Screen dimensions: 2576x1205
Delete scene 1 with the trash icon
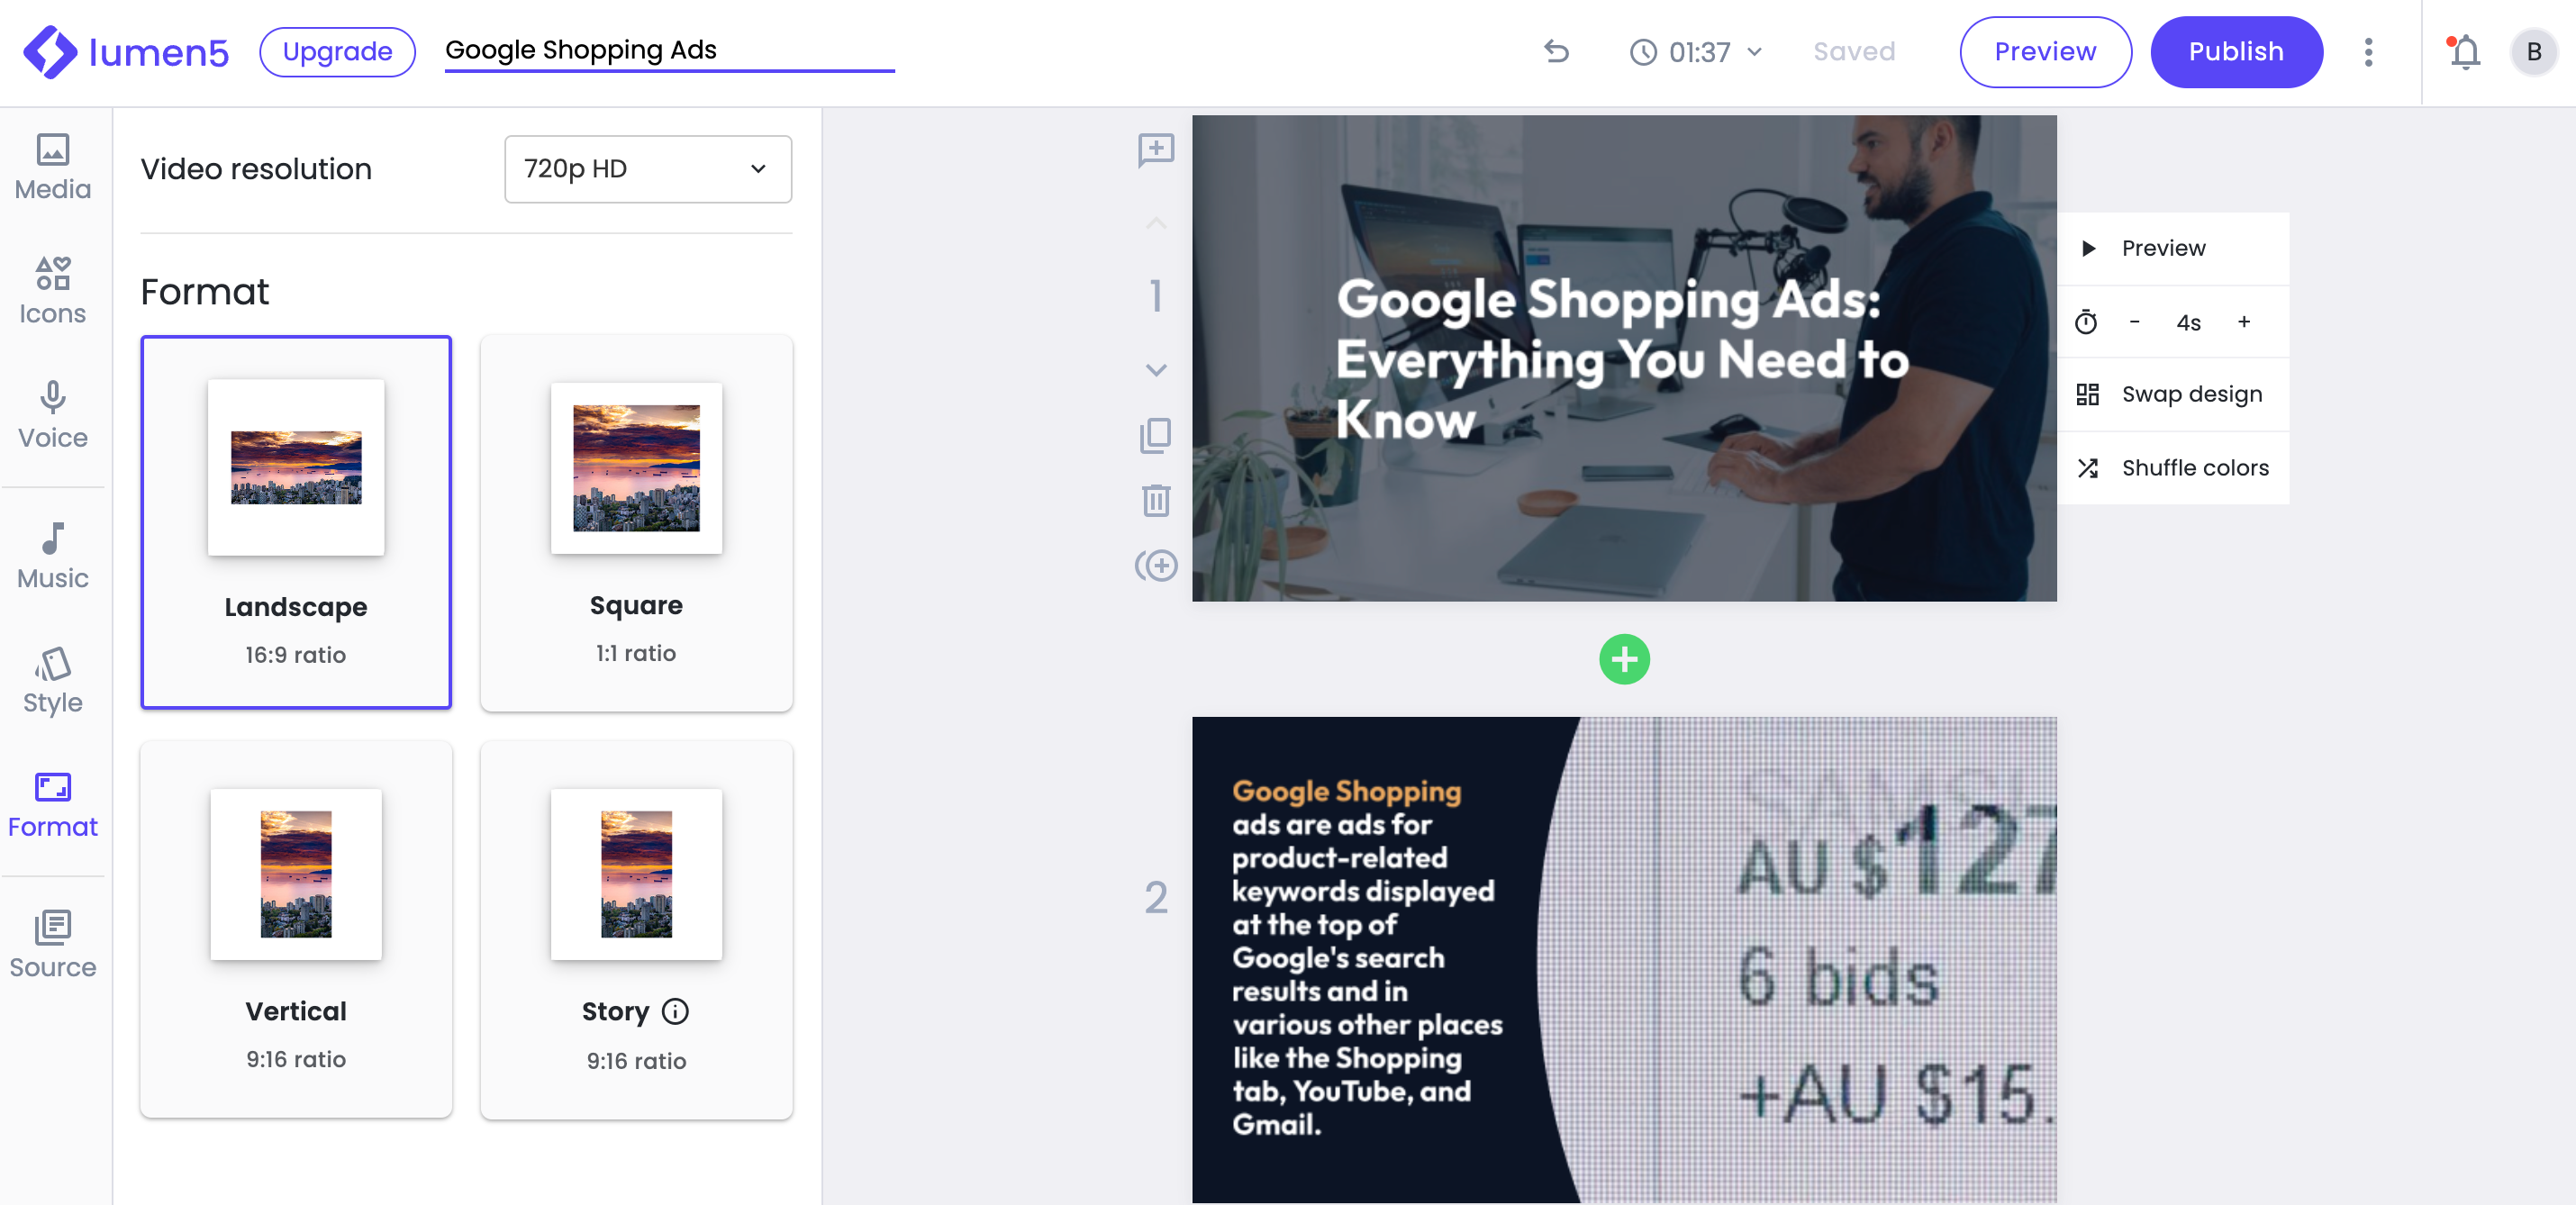pyautogui.click(x=1156, y=500)
